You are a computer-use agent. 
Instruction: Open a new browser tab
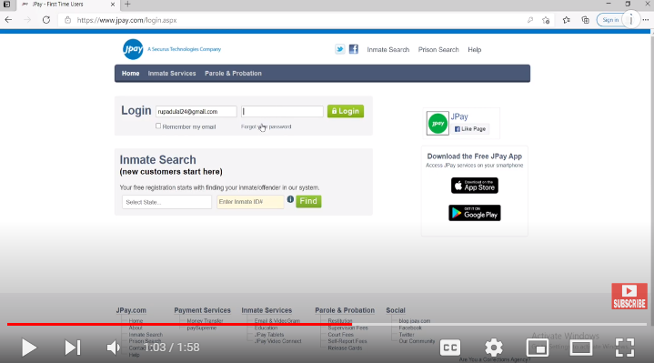(127, 5)
